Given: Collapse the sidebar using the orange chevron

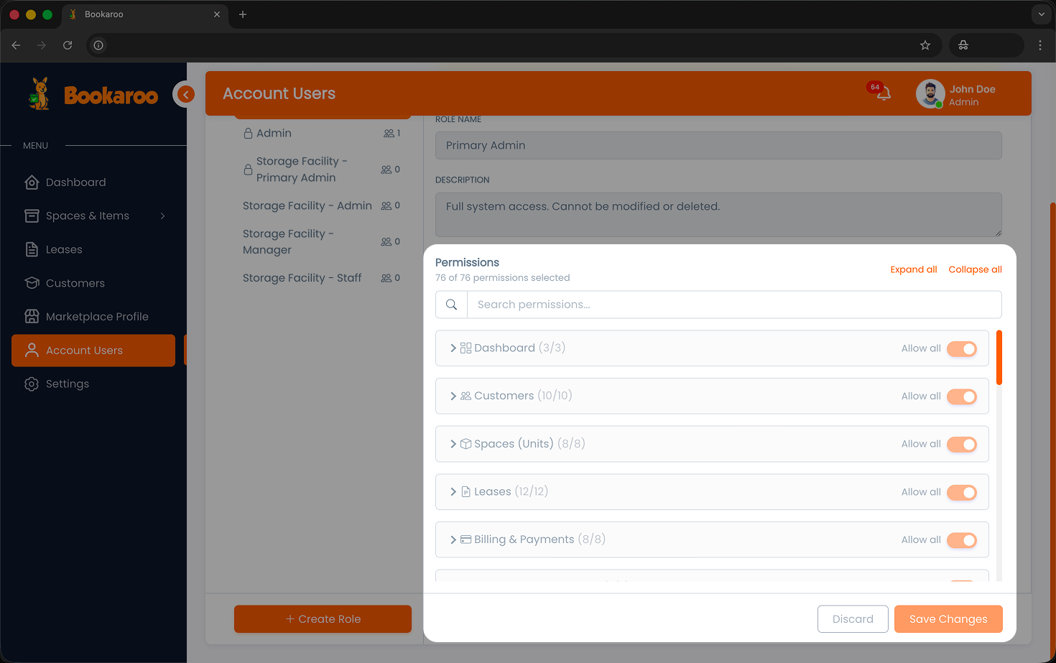Looking at the screenshot, I should coord(185,94).
